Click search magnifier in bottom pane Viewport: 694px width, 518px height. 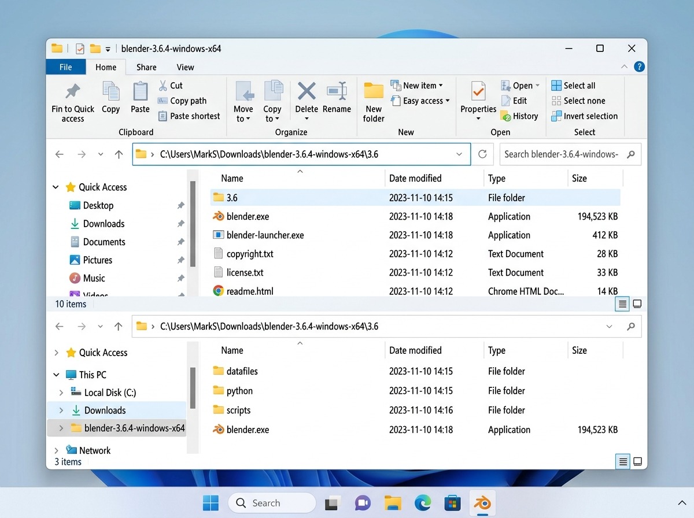[x=630, y=327]
